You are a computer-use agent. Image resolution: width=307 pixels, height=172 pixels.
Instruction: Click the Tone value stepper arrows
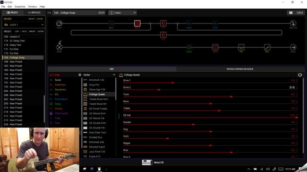(x=297, y=95)
